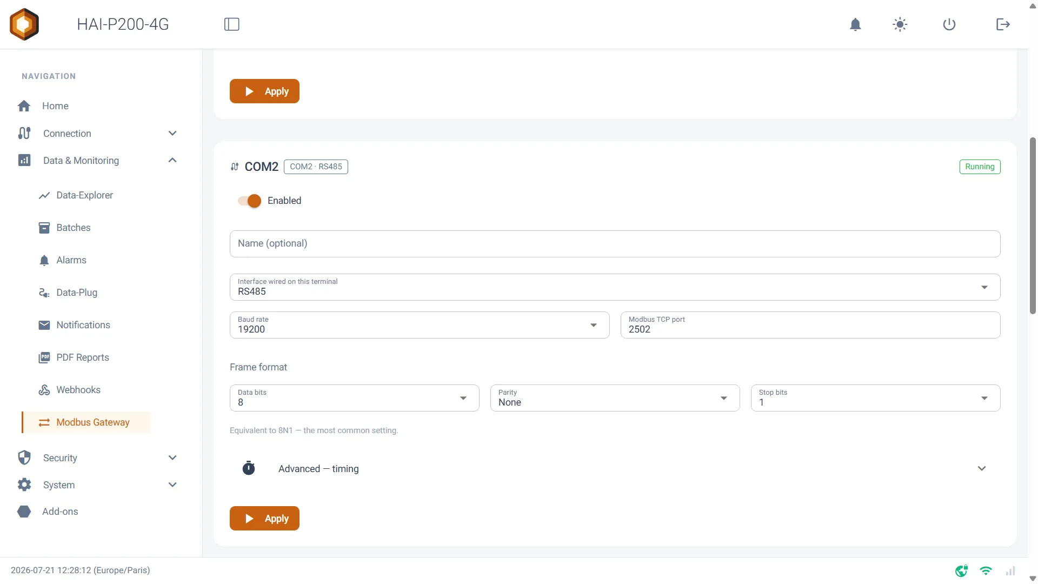This screenshot has height=584, width=1038.
Task: Open the Webhooks navigation item
Action: point(78,390)
